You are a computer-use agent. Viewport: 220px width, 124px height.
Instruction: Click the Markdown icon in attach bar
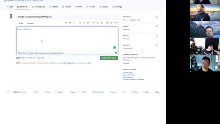click(x=116, y=53)
